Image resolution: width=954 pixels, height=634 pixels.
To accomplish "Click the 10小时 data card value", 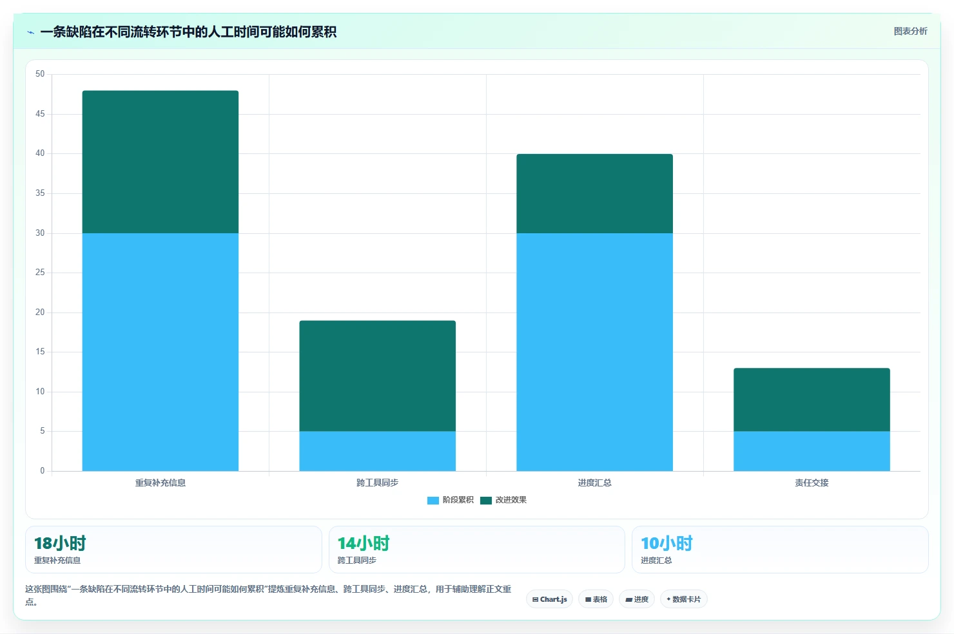I will (667, 543).
